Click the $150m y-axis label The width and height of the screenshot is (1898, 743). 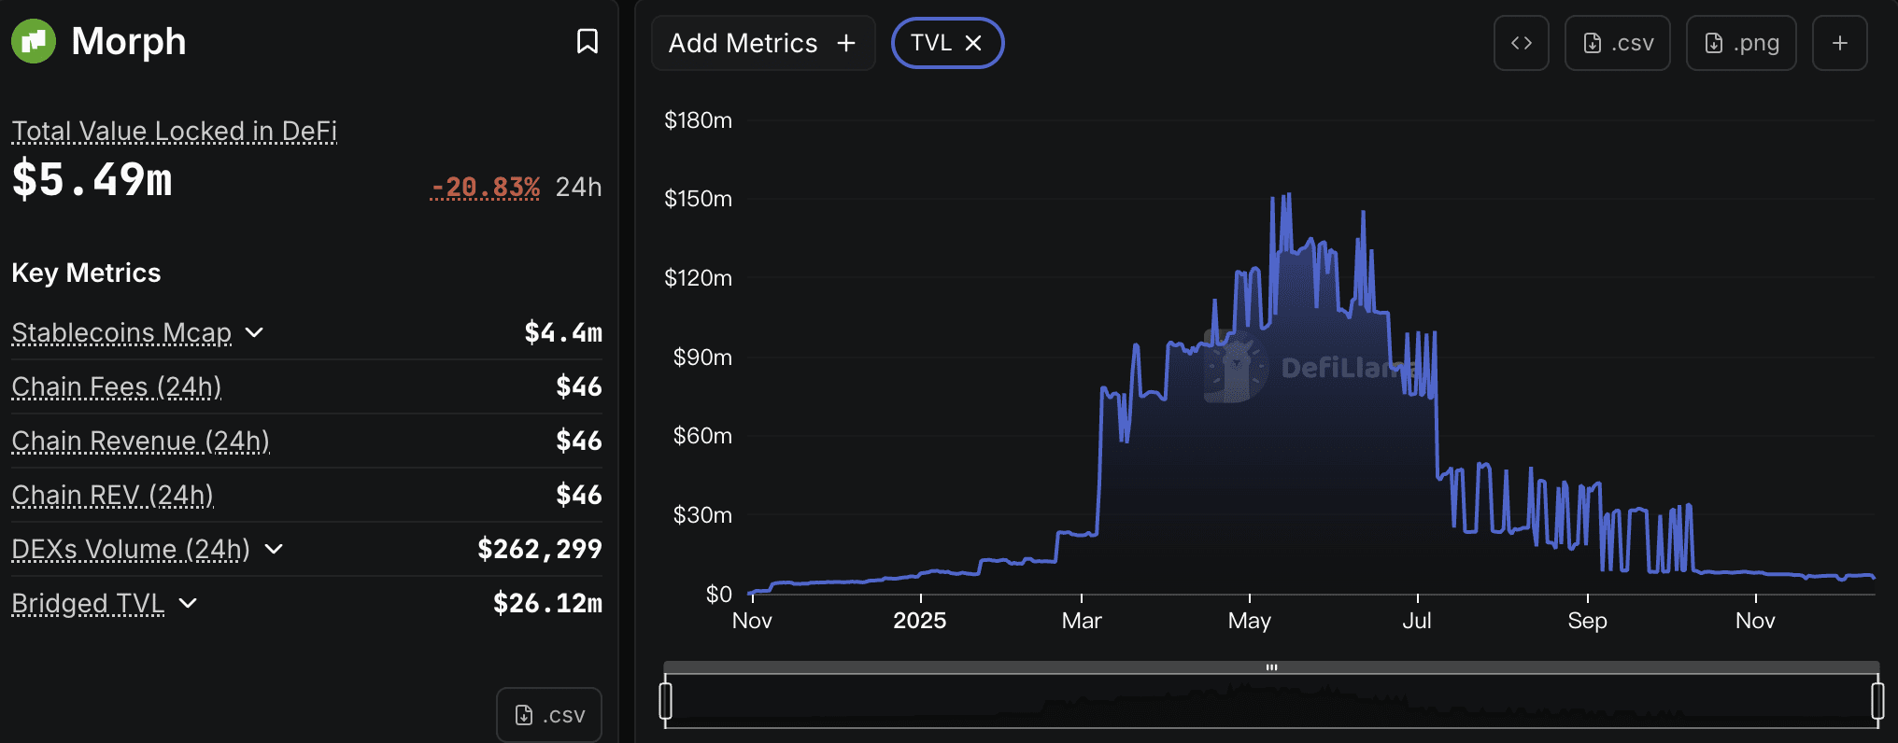[x=698, y=199]
